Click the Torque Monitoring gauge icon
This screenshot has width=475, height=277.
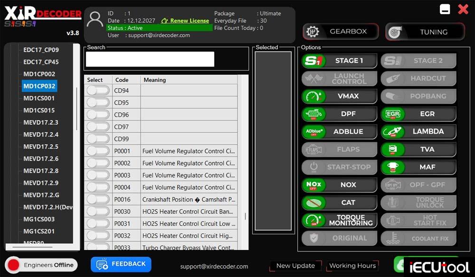(x=313, y=221)
